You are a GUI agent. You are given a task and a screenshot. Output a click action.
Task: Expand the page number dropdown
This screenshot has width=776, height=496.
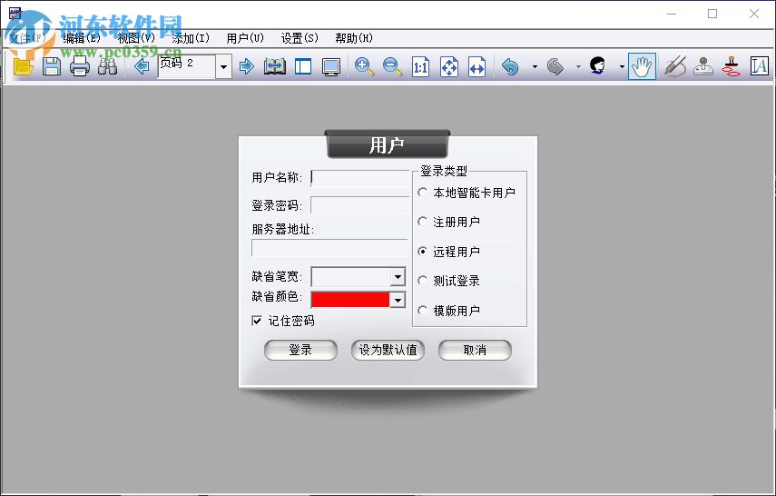pos(223,66)
